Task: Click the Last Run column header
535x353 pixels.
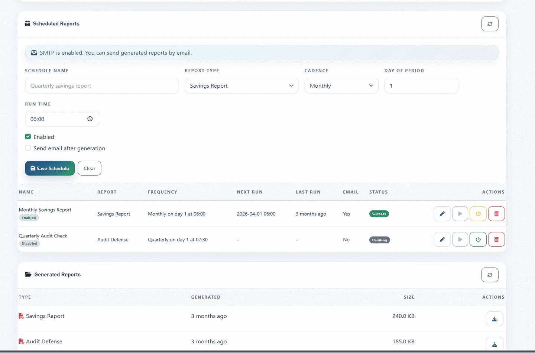Action: [308, 192]
